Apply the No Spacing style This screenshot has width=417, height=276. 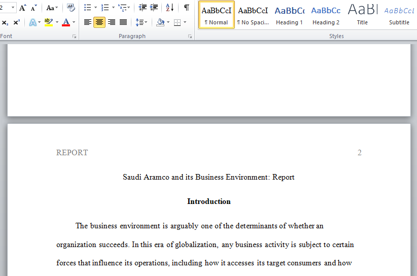tap(253, 15)
